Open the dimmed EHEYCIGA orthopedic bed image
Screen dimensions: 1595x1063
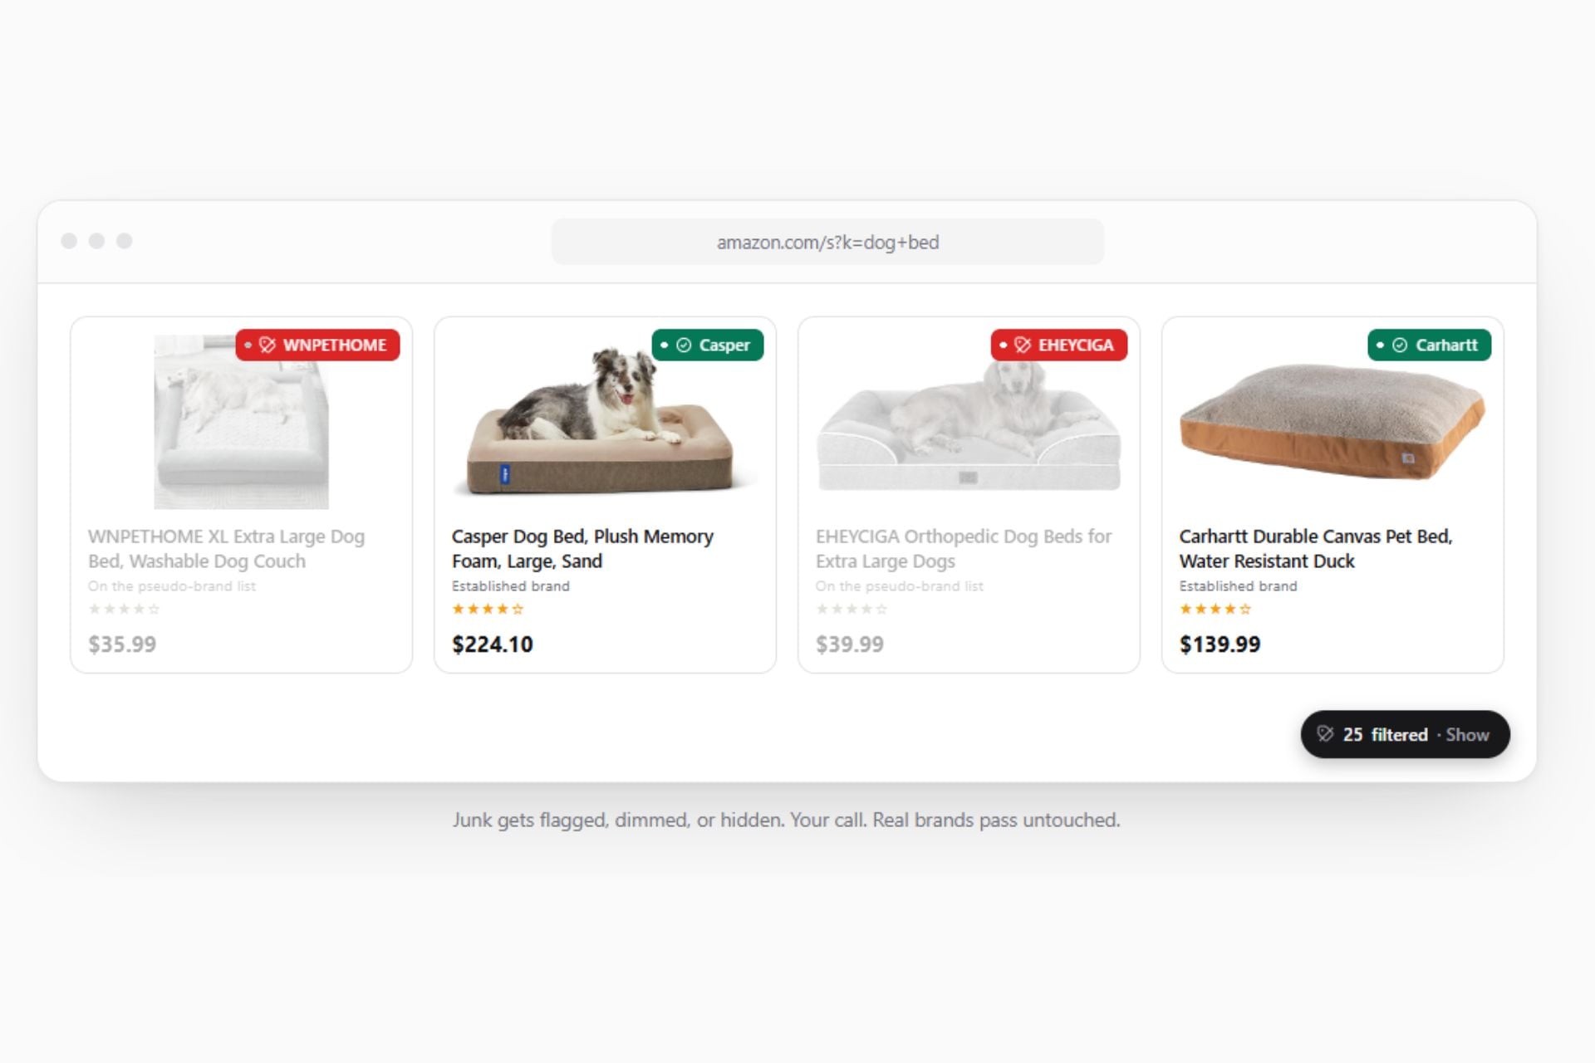click(x=969, y=424)
